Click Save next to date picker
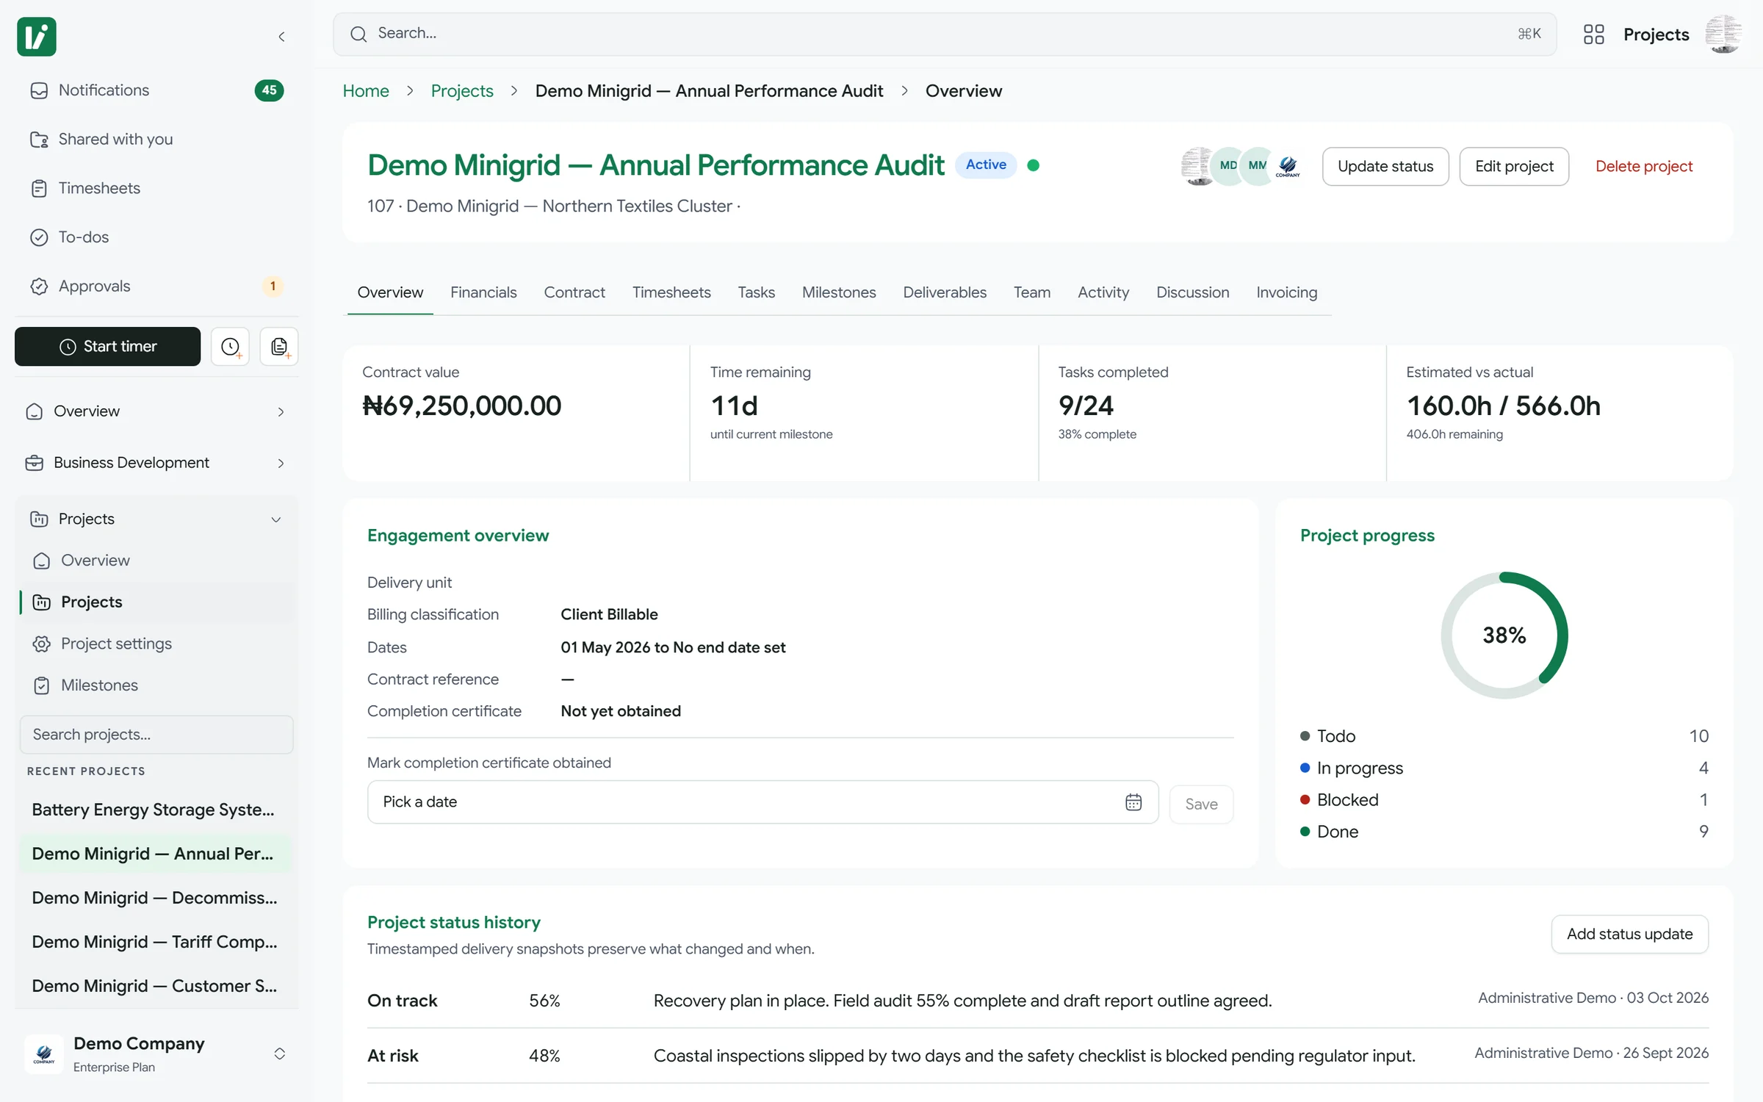Viewport: 1763px width, 1102px height. [x=1201, y=804]
